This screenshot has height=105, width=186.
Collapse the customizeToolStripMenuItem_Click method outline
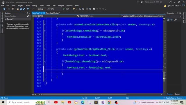click(x=45, y=24)
